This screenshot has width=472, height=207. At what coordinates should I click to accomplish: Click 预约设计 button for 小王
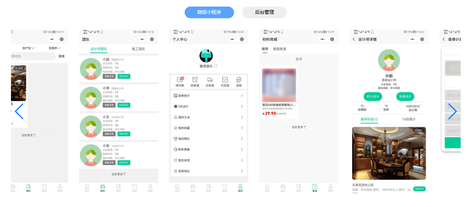point(124,134)
